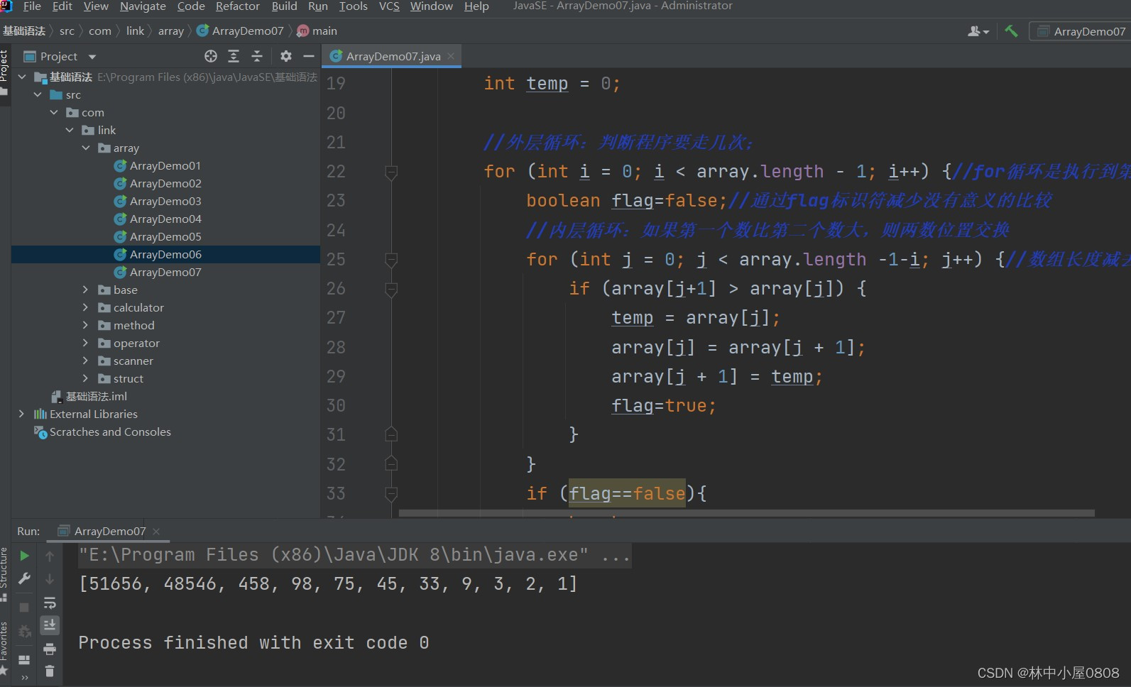Screen dimensions: 1131x687
Task: Select 基础语法.iml file in tree
Action: pos(96,396)
